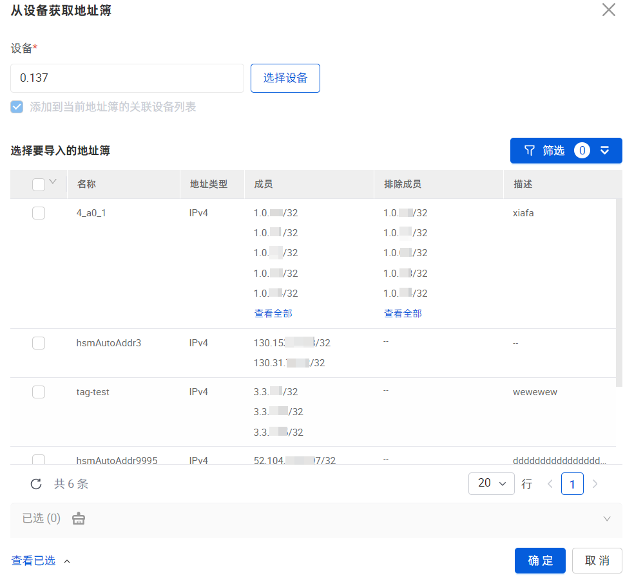Go to next page arrow

click(x=595, y=484)
